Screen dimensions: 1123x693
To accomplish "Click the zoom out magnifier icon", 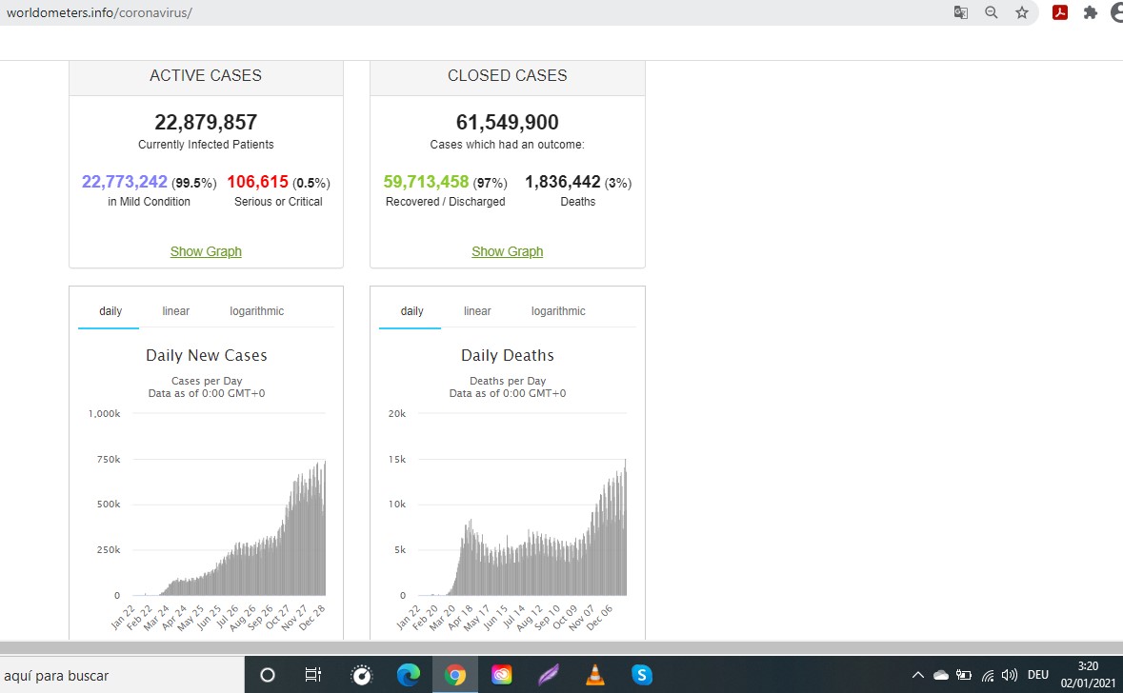I will coord(992,12).
